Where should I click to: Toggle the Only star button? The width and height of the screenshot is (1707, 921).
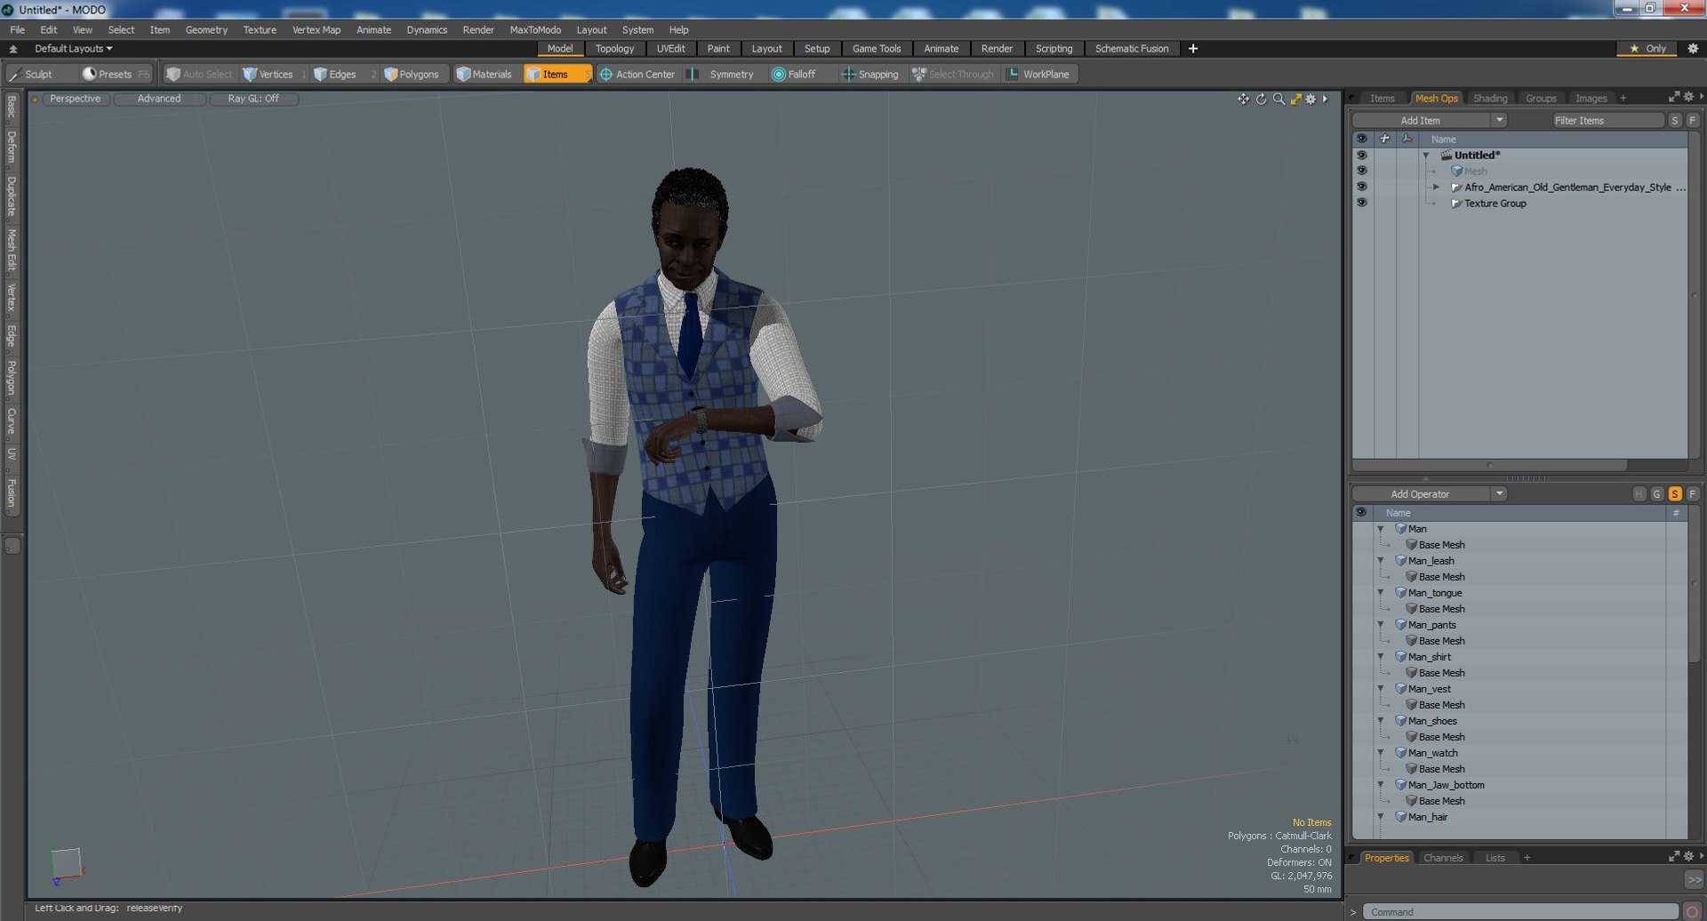pyautogui.click(x=1647, y=49)
